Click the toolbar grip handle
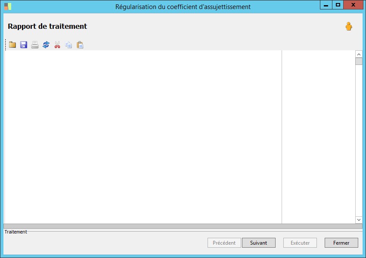Viewport: 366px width, 258px height. tap(6, 45)
